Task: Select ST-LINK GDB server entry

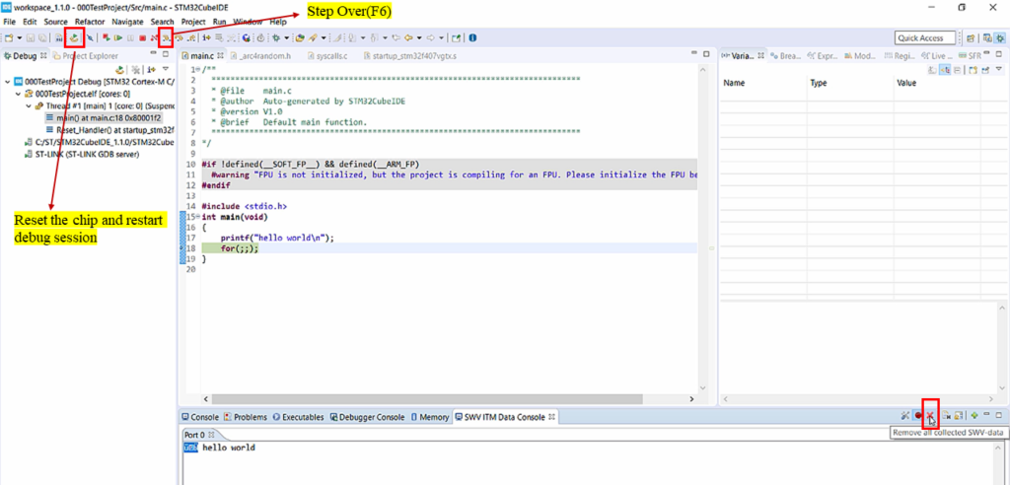Action: coord(81,155)
